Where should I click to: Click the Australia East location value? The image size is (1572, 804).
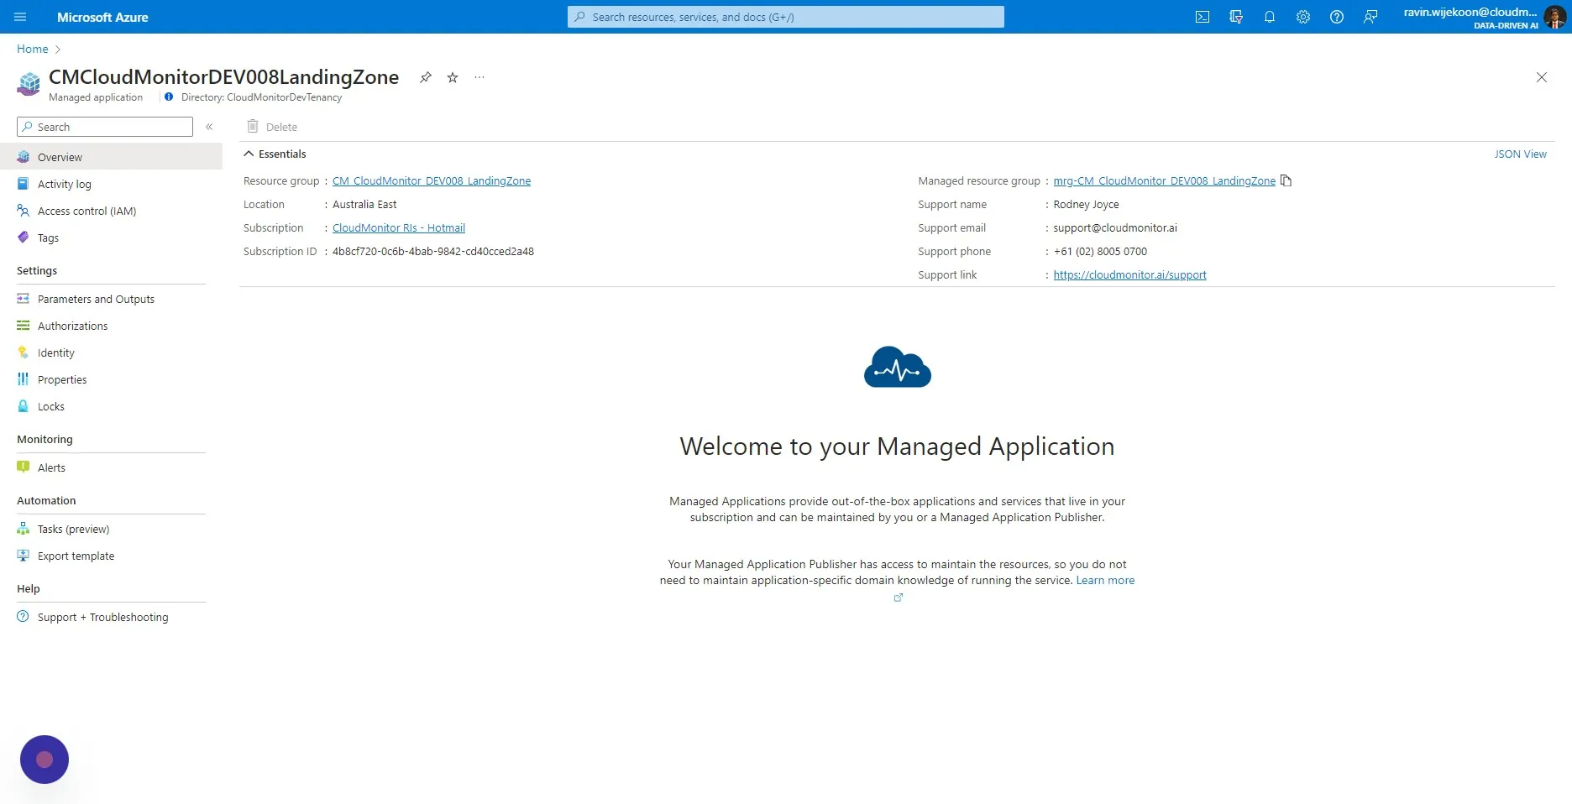(x=364, y=204)
